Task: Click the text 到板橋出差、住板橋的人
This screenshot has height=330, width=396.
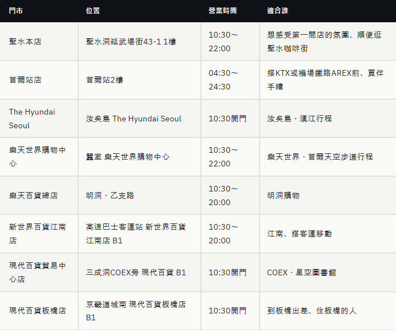Action: click(312, 311)
